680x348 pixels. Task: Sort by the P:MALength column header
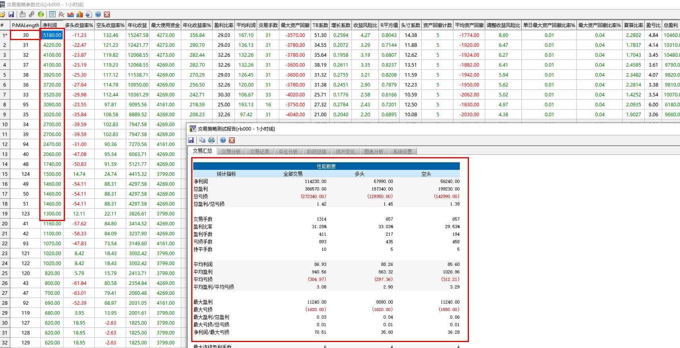[x=25, y=25]
